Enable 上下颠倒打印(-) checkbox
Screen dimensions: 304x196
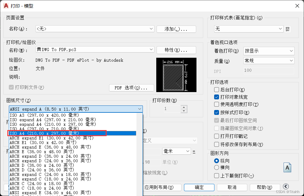click(217, 176)
